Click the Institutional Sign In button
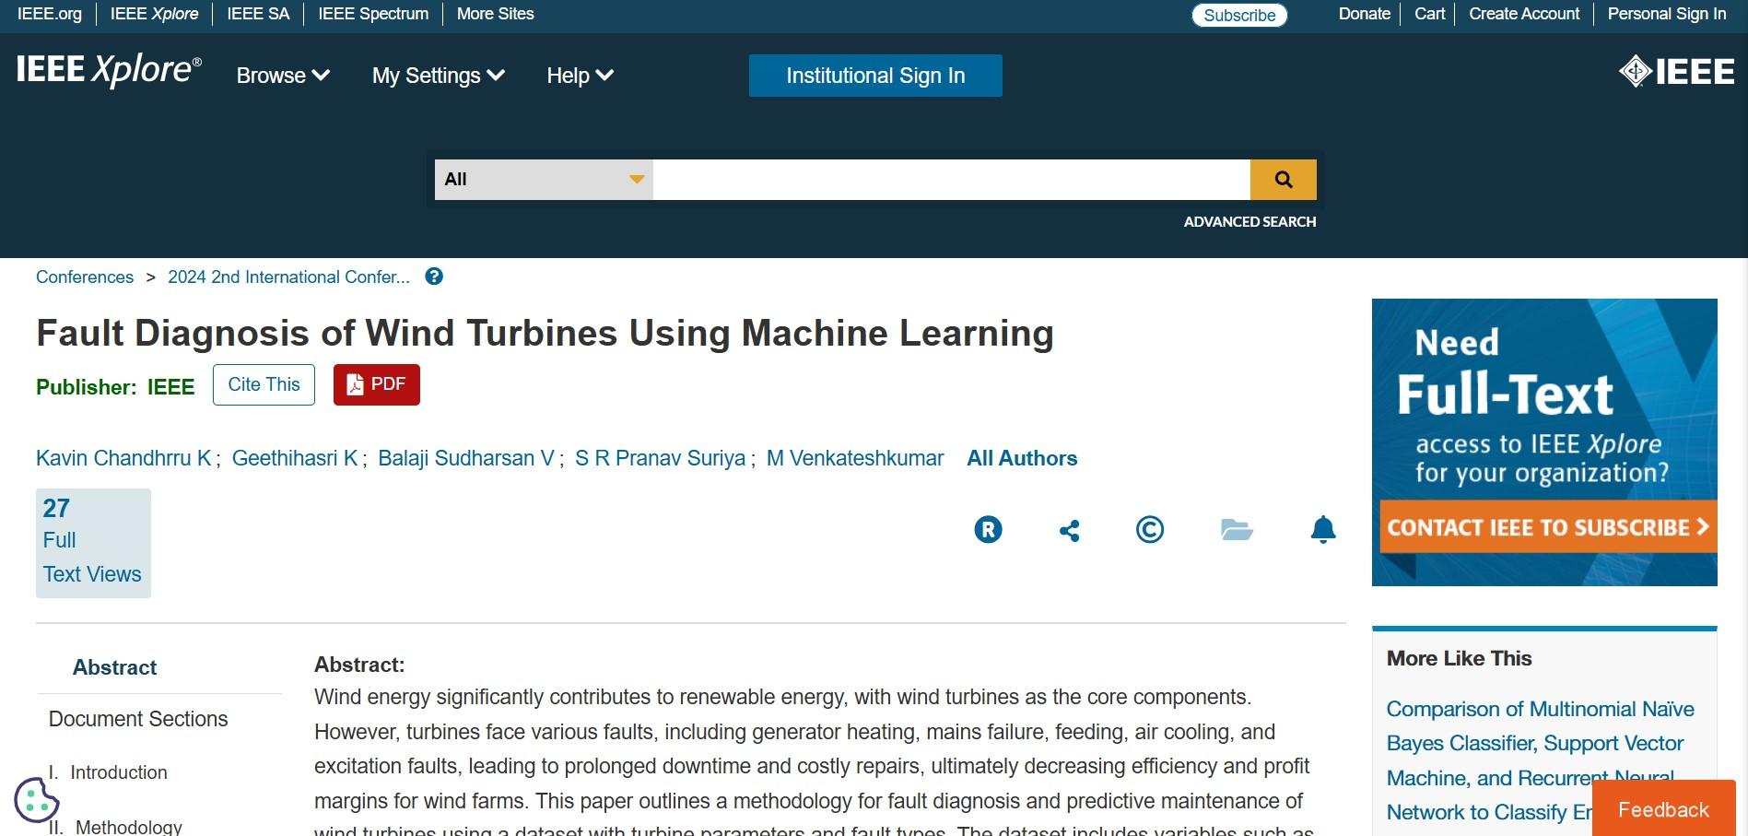The height and width of the screenshot is (836, 1748). point(874,76)
